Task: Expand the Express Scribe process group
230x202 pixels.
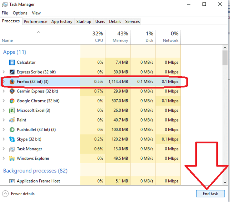Action: (x=4, y=72)
